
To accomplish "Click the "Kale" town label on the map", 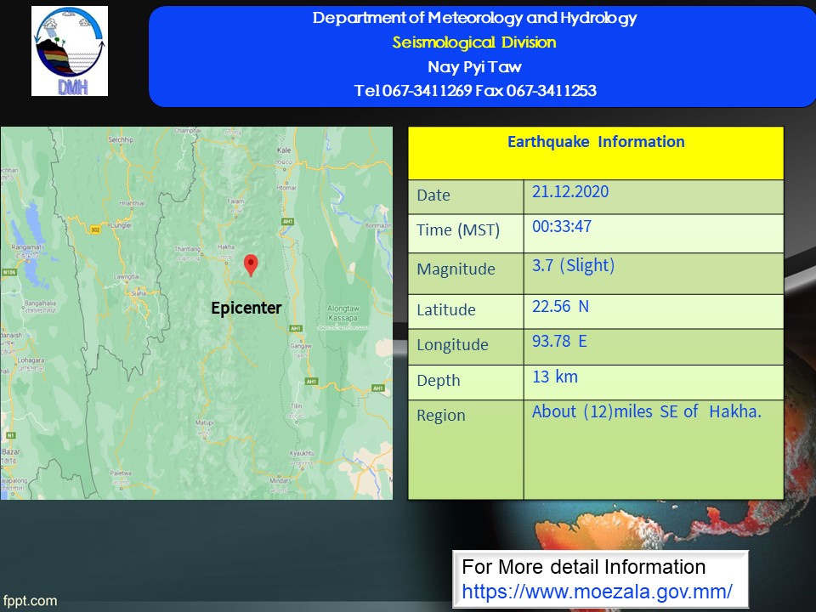I will point(284,150).
